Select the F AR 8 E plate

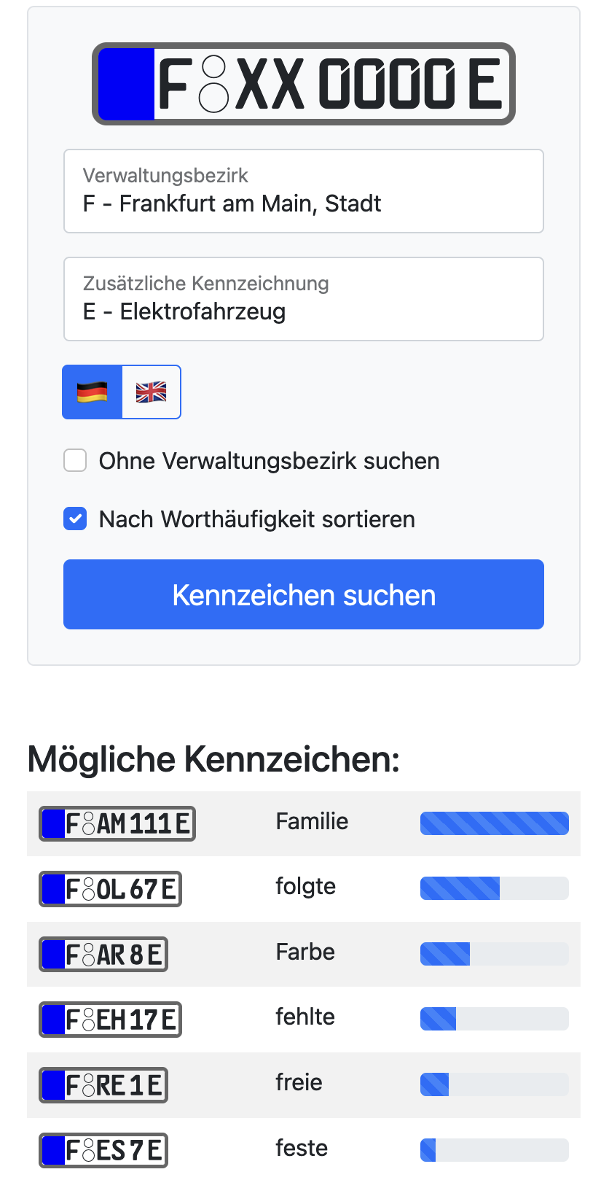(x=103, y=955)
